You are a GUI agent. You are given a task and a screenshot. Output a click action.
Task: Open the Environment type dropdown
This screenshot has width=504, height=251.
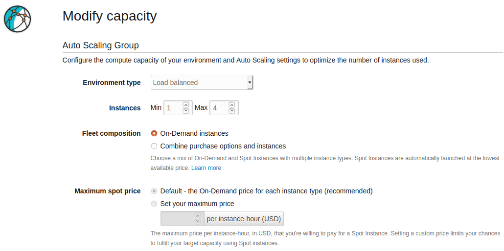pyautogui.click(x=201, y=83)
